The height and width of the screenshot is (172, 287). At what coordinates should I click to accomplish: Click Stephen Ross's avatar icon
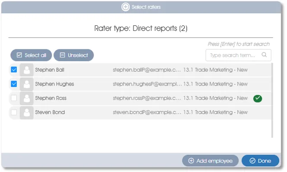(26, 98)
